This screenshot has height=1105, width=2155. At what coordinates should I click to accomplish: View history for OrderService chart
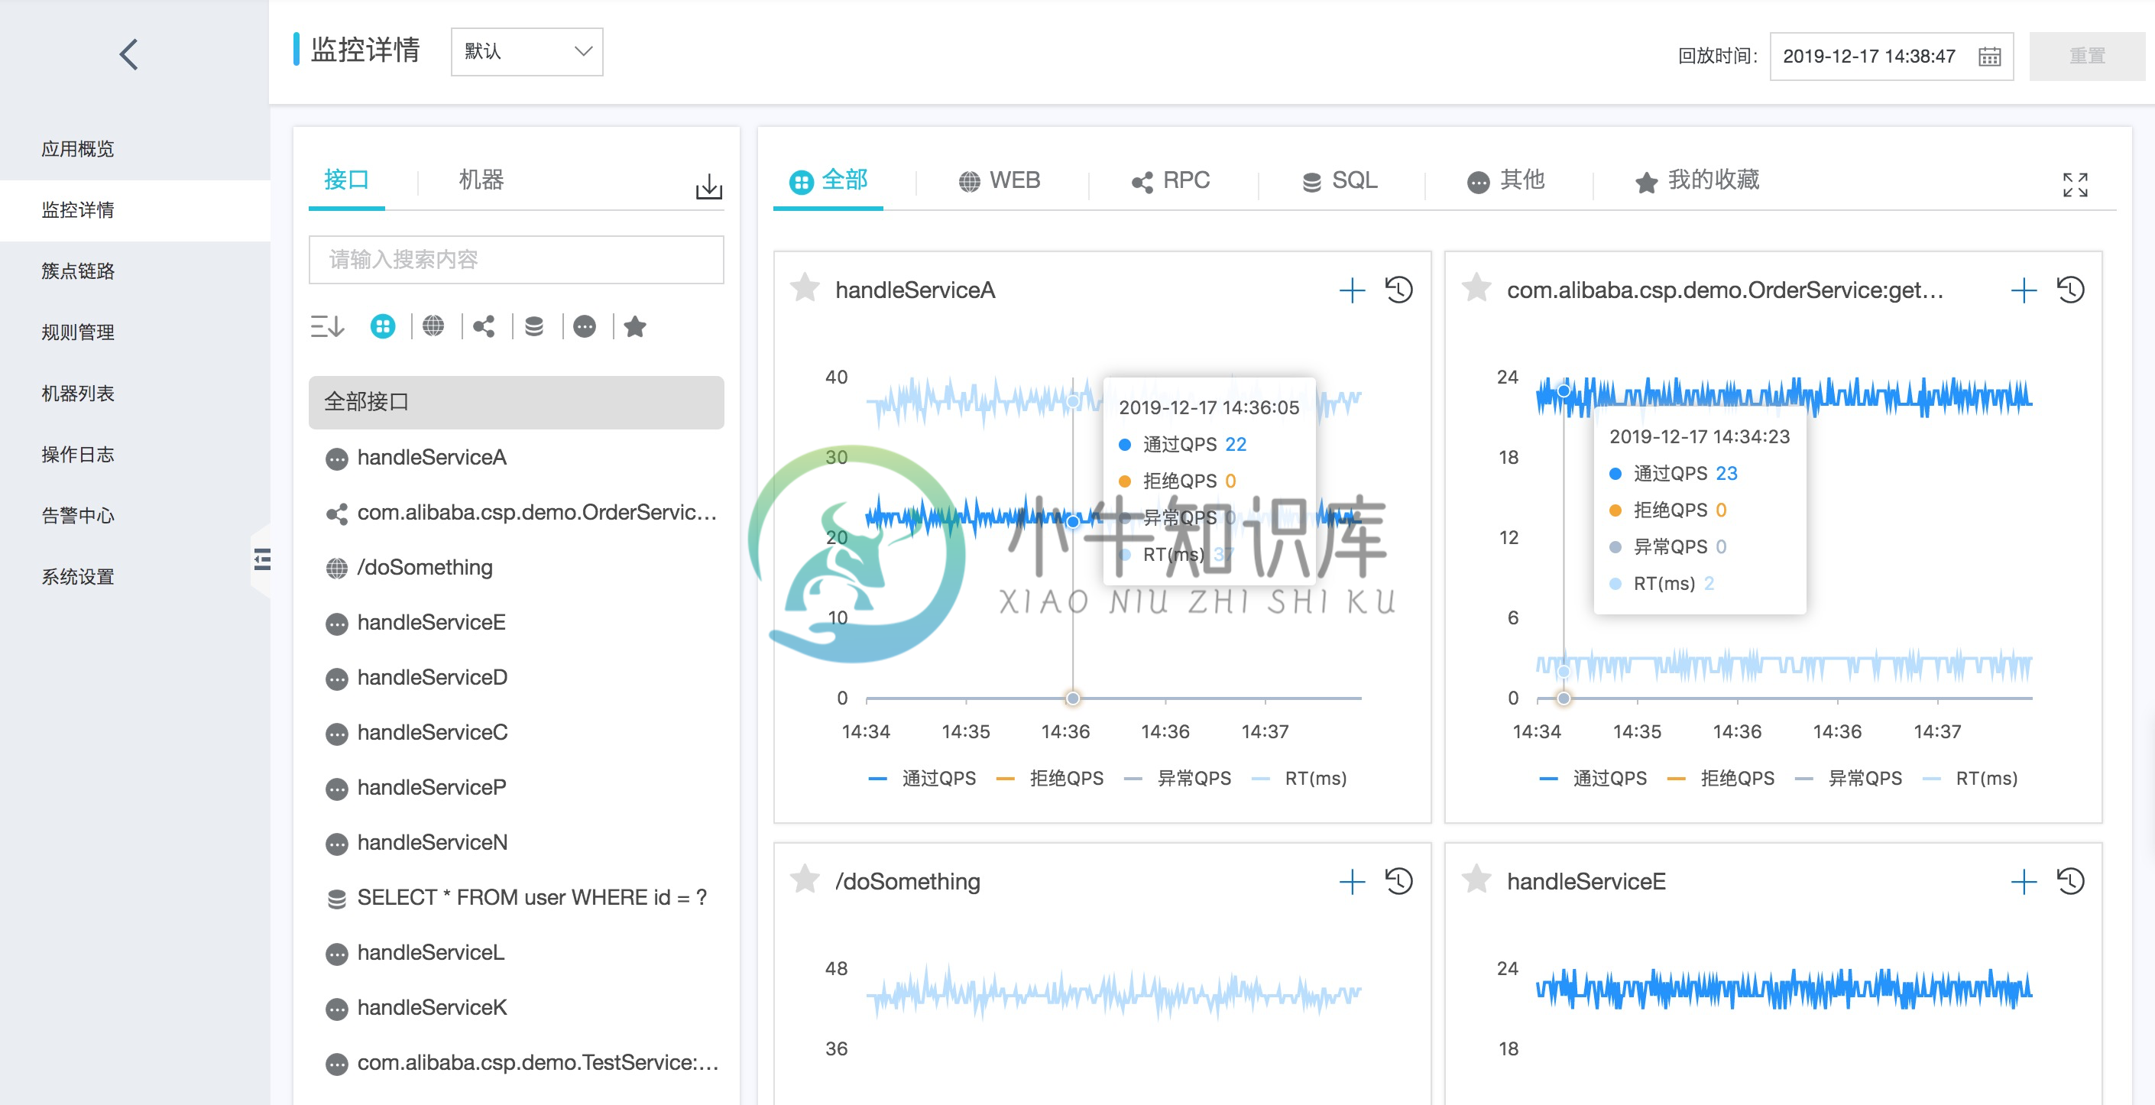pos(2070,290)
